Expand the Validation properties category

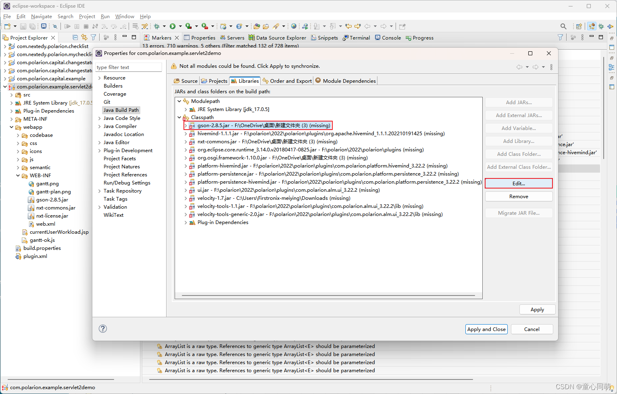pos(99,207)
